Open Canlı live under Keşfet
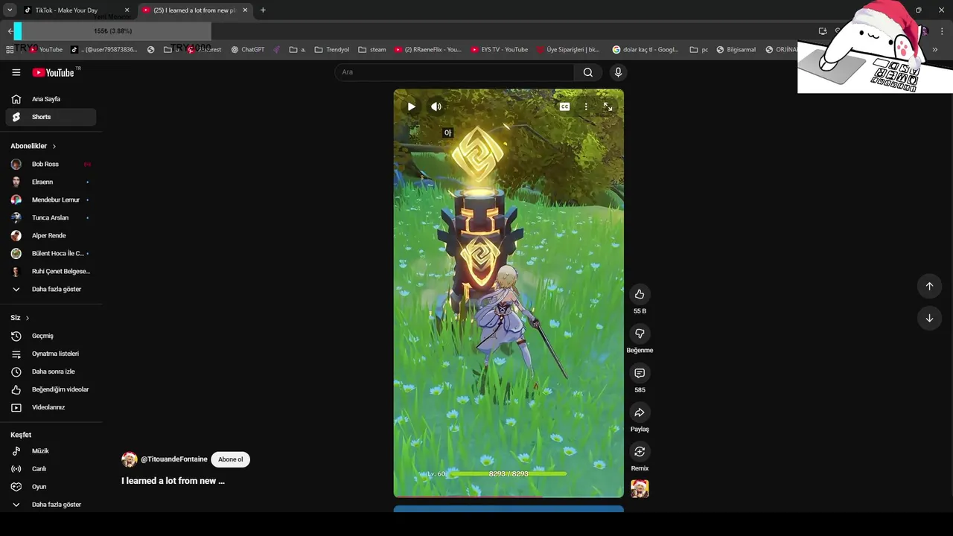 [x=51, y=469]
